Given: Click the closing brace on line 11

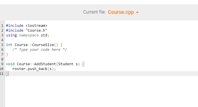Looking at the screenshot, I should click(x=7, y=74).
